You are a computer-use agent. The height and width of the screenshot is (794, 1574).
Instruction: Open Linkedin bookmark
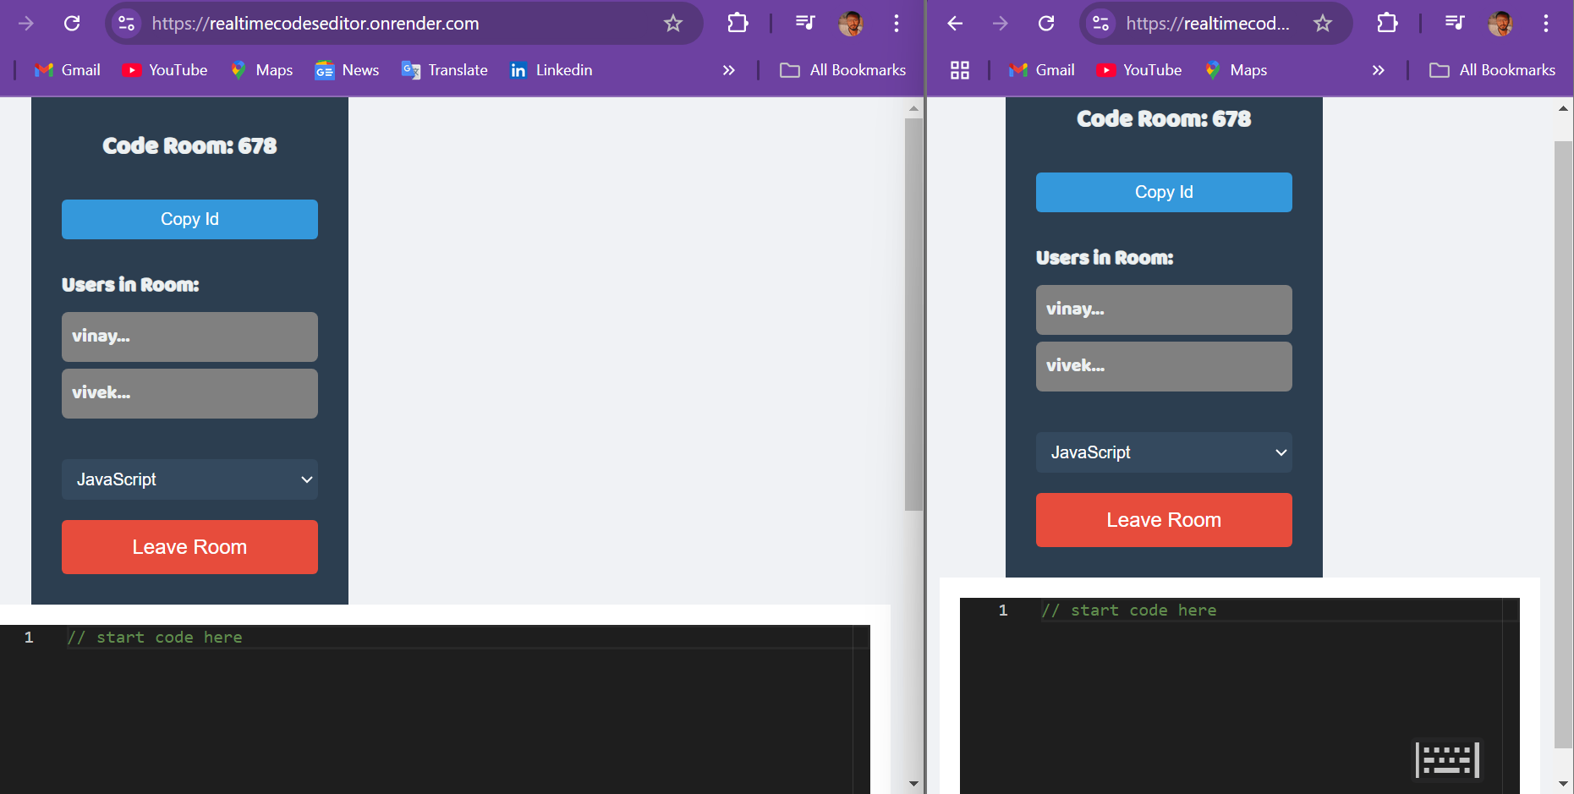[551, 70]
